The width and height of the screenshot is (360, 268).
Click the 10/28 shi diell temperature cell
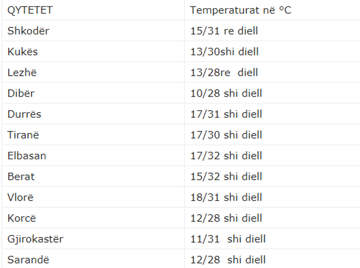pyautogui.click(x=226, y=93)
